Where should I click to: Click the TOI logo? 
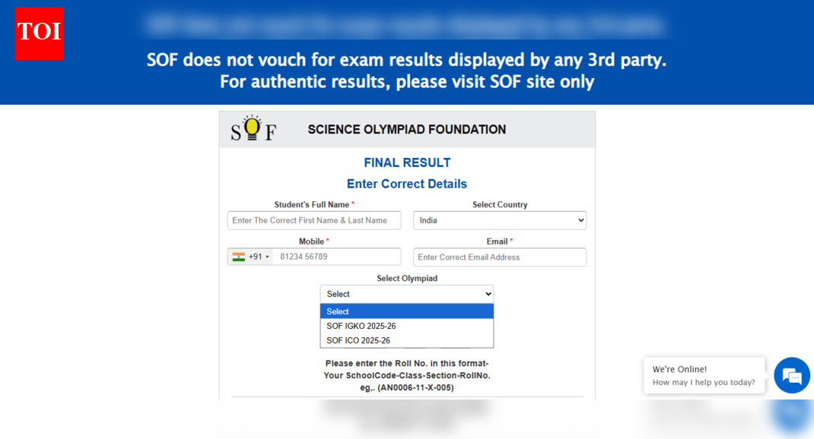39,33
